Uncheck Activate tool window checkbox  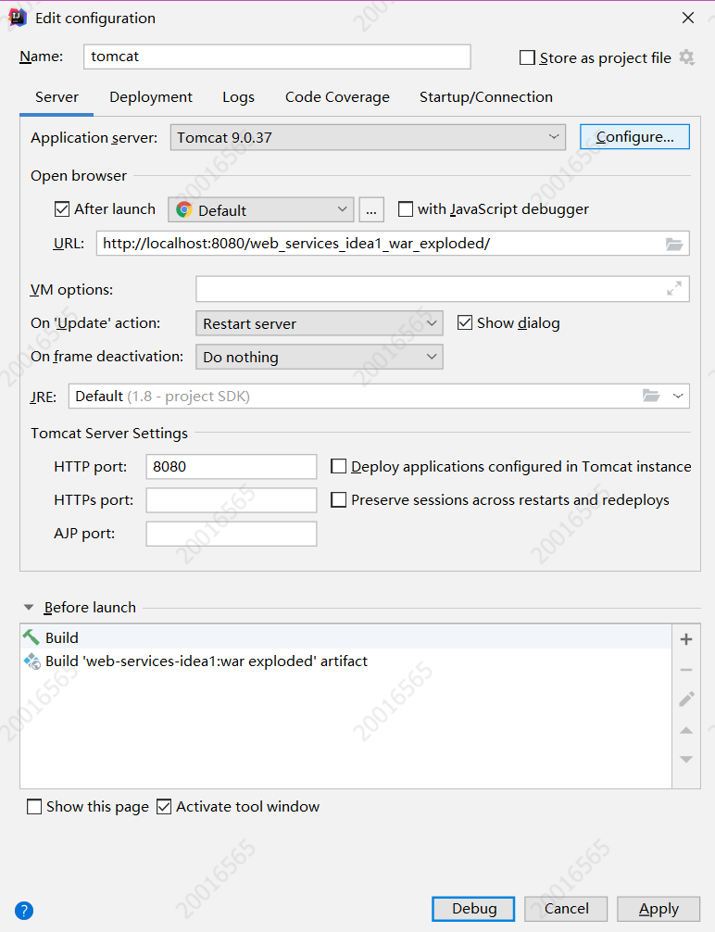164,807
